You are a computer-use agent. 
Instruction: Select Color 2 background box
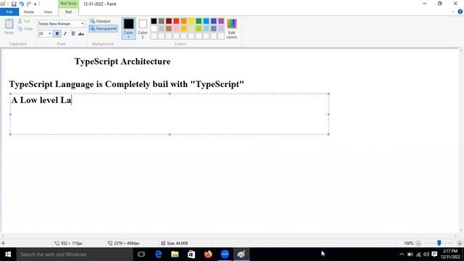coord(143,28)
